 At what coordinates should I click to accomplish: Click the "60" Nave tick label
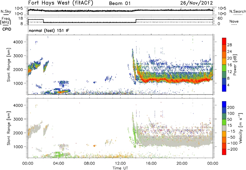tap(220, 18)
